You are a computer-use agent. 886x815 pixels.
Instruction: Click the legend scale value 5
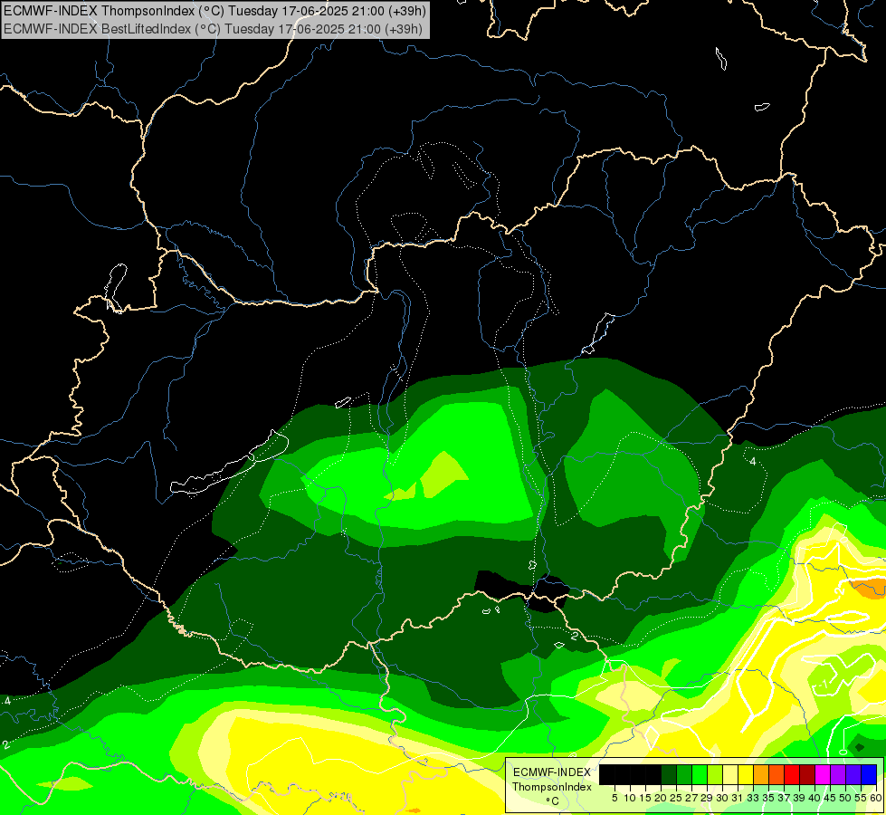tap(614, 798)
